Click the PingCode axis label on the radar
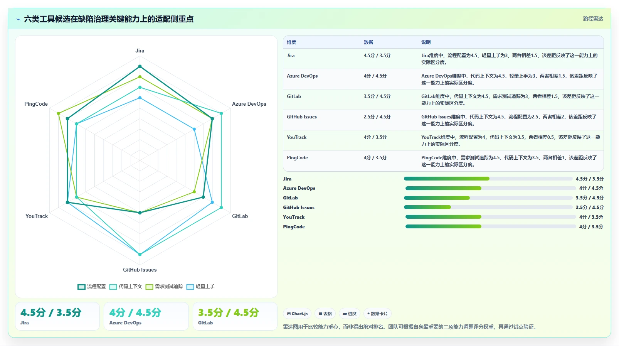This screenshot has width=619, height=346. (x=36, y=104)
